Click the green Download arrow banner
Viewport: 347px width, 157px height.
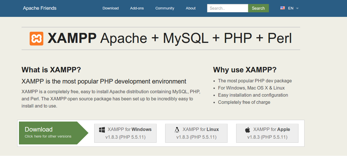click(x=53, y=133)
